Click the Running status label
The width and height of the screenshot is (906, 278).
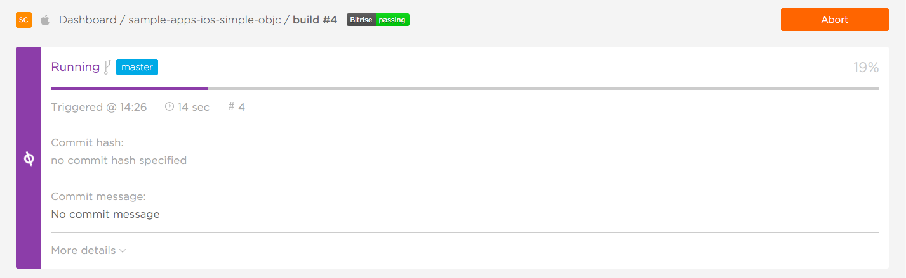[75, 67]
